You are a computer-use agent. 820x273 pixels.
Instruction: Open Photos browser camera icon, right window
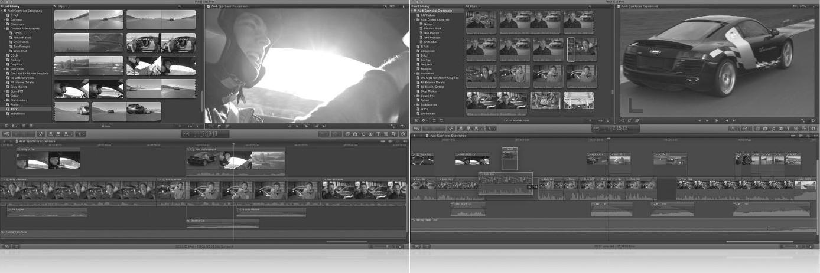coord(765,129)
